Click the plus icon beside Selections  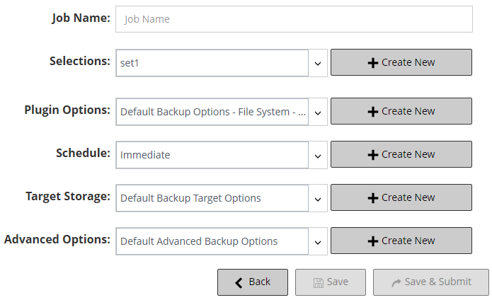pyautogui.click(x=373, y=62)
